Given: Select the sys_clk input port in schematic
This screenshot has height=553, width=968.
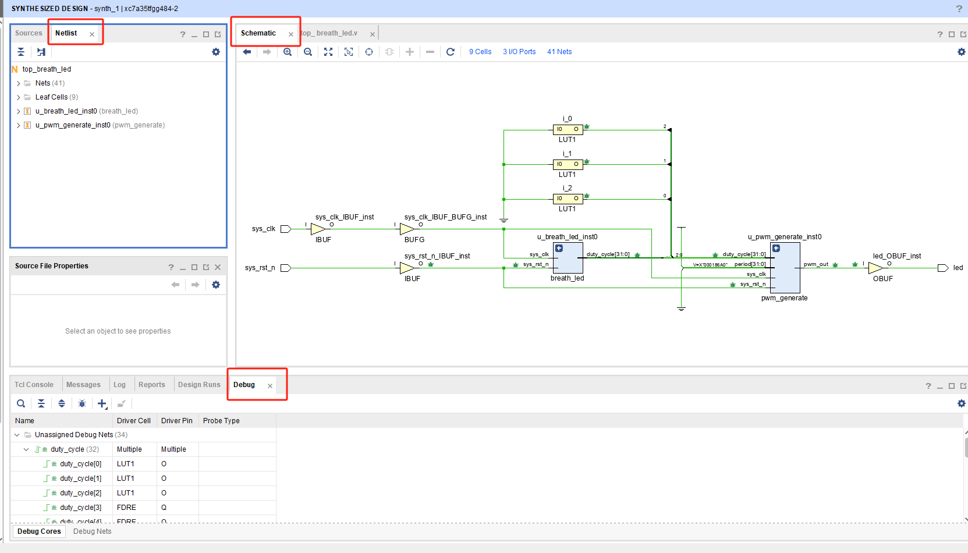Looking at the screenshot, I should point(286,229).
